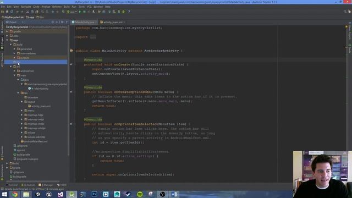Click the Gradle tool tab on right edge
Viewport: 352px width, 198px height.
(350, 48)
